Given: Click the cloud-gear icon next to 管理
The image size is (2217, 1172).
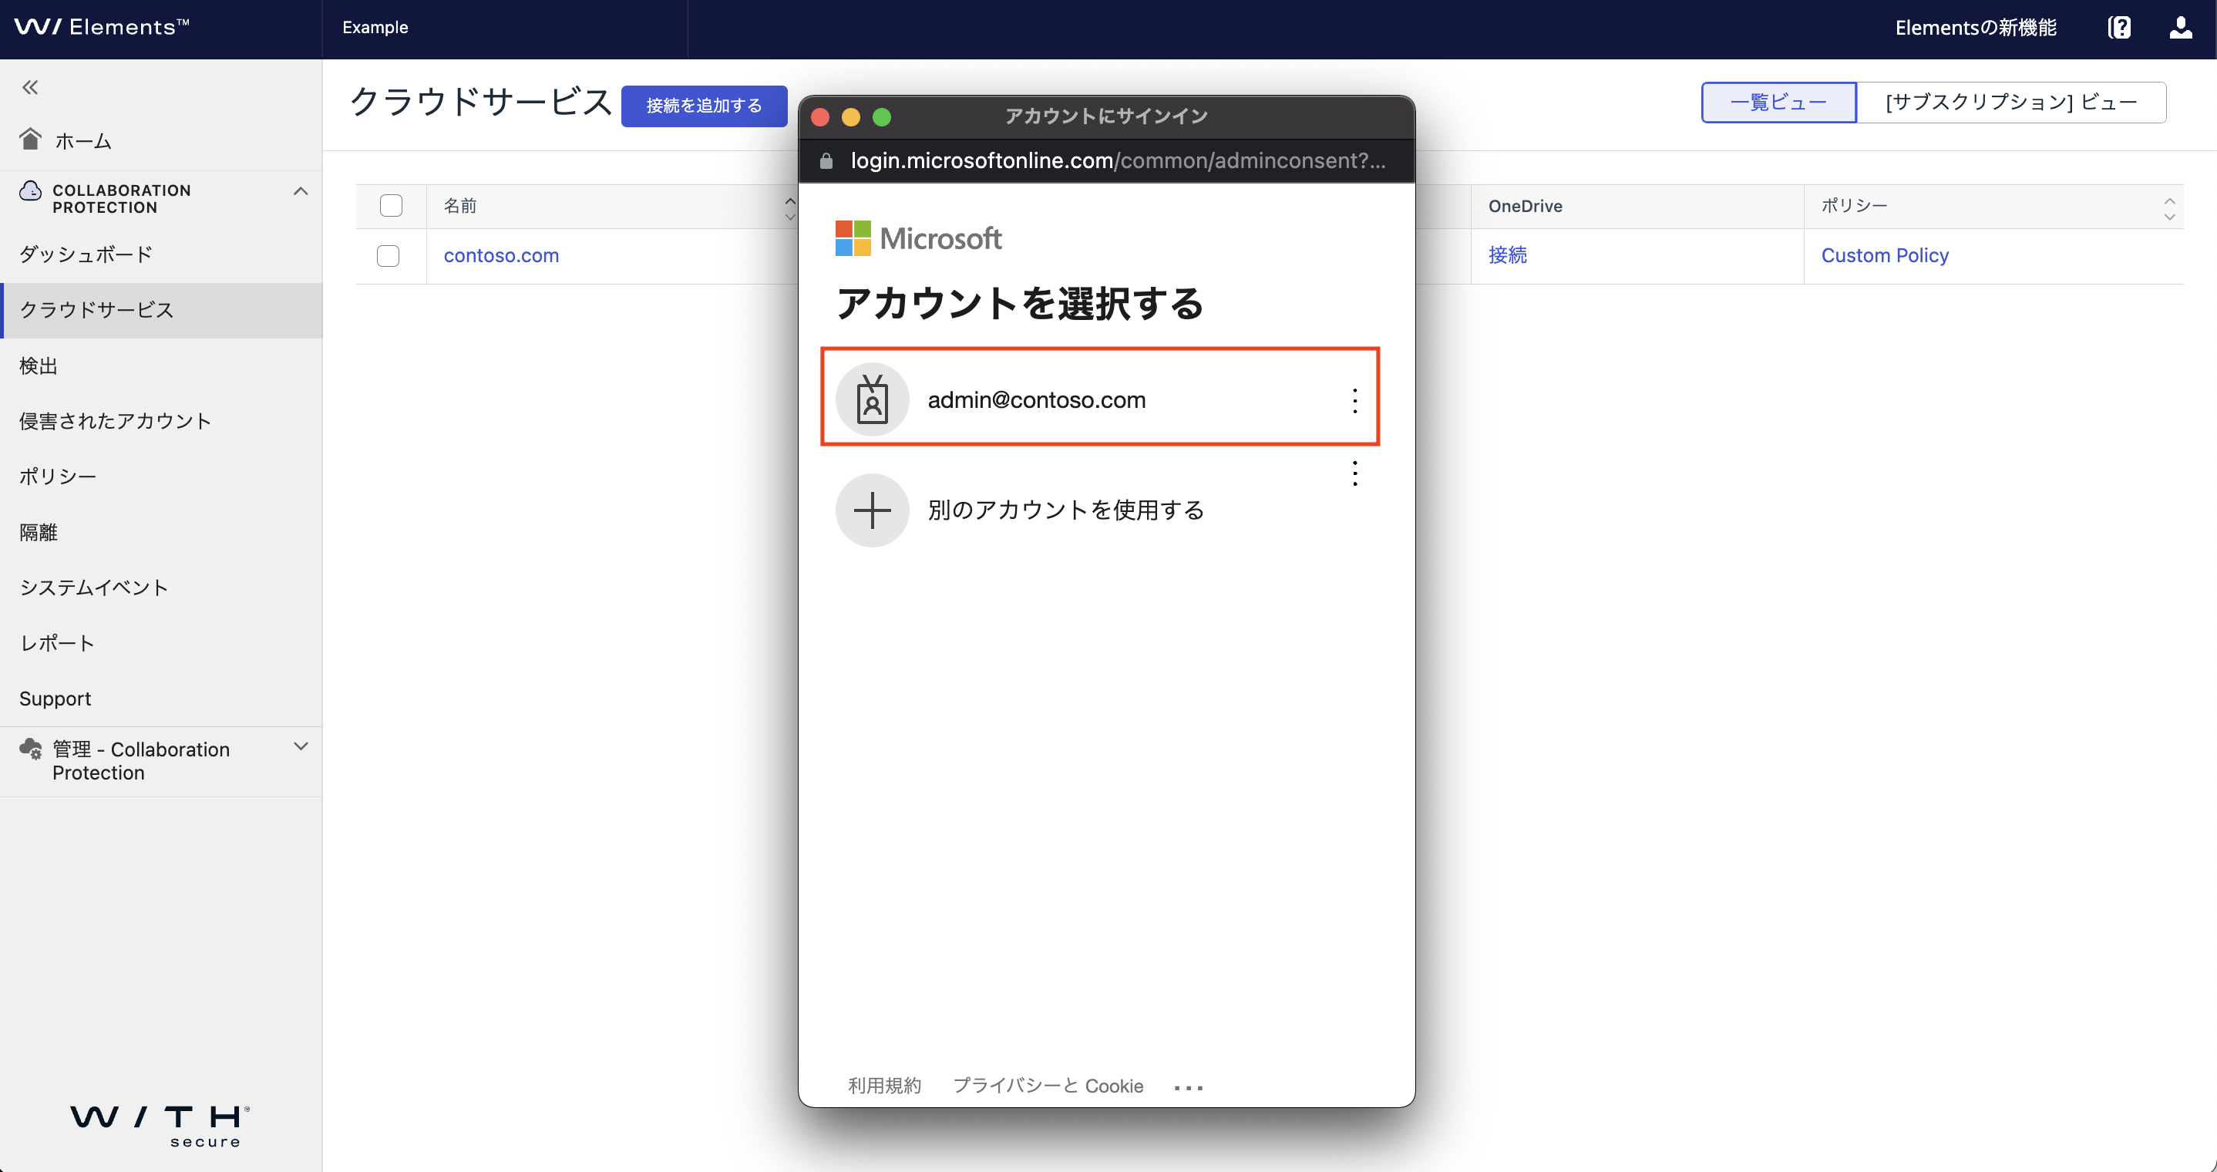Looking at the screenshot, I should (31, 749).
